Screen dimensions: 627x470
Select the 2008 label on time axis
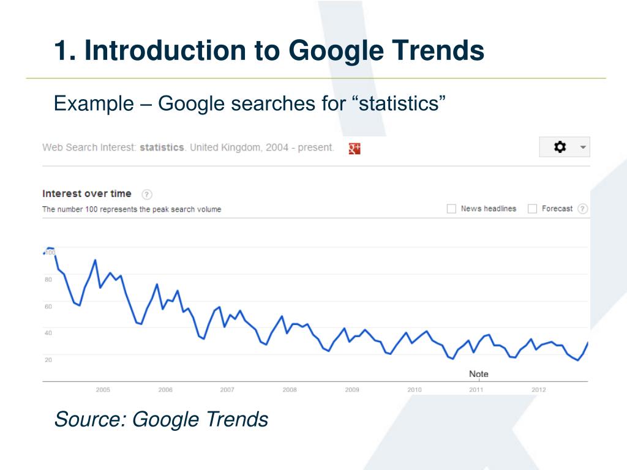coord(290,390)
